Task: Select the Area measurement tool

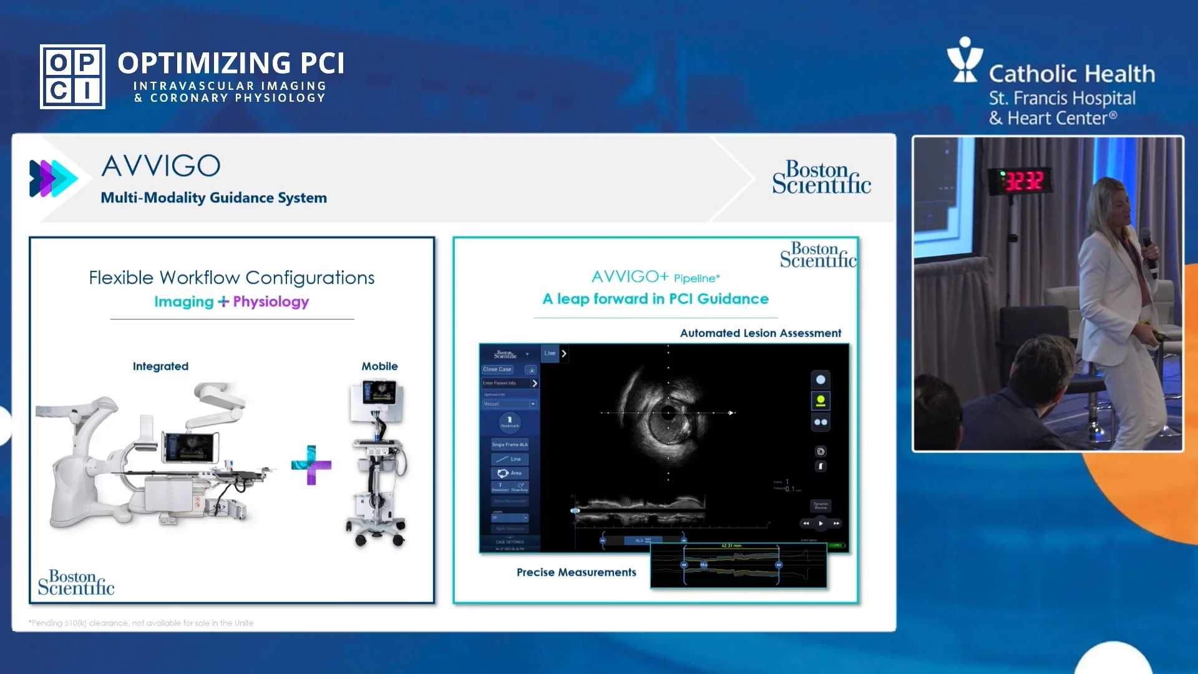Action: 509,473
